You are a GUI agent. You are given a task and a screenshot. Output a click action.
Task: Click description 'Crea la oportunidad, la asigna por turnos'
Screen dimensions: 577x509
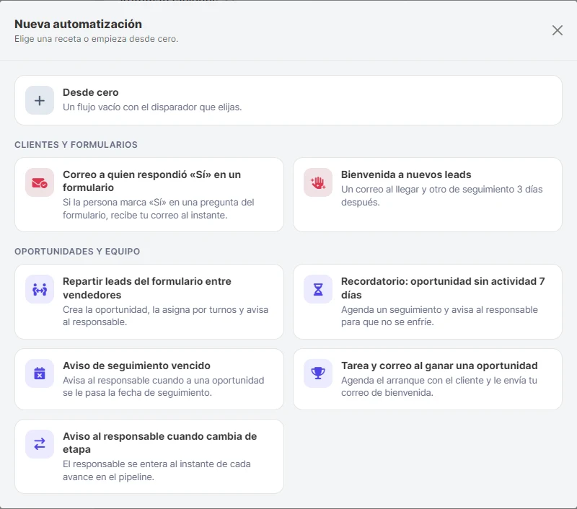click(149, 310)
